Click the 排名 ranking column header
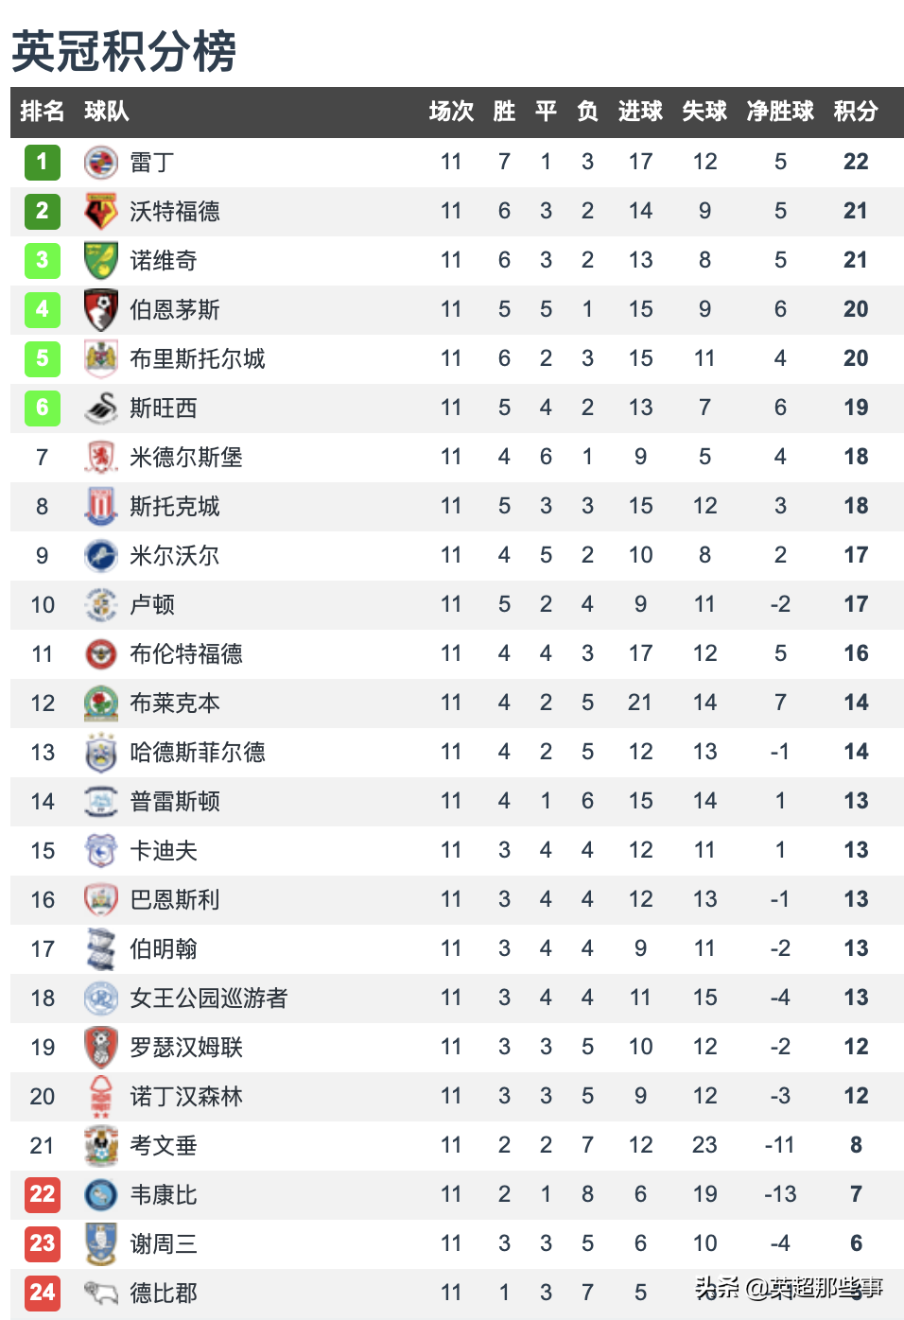The width and height of the screenshot is (904, 1320). point(43,112)
